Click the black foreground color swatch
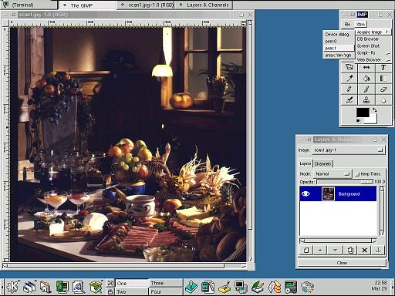Image resolution: width=395 pixels, height=296 pixels. [363, 113]
